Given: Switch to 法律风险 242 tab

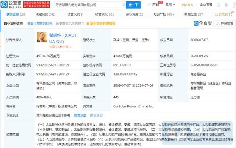Looking at the screenshot, I should point(45,14).
